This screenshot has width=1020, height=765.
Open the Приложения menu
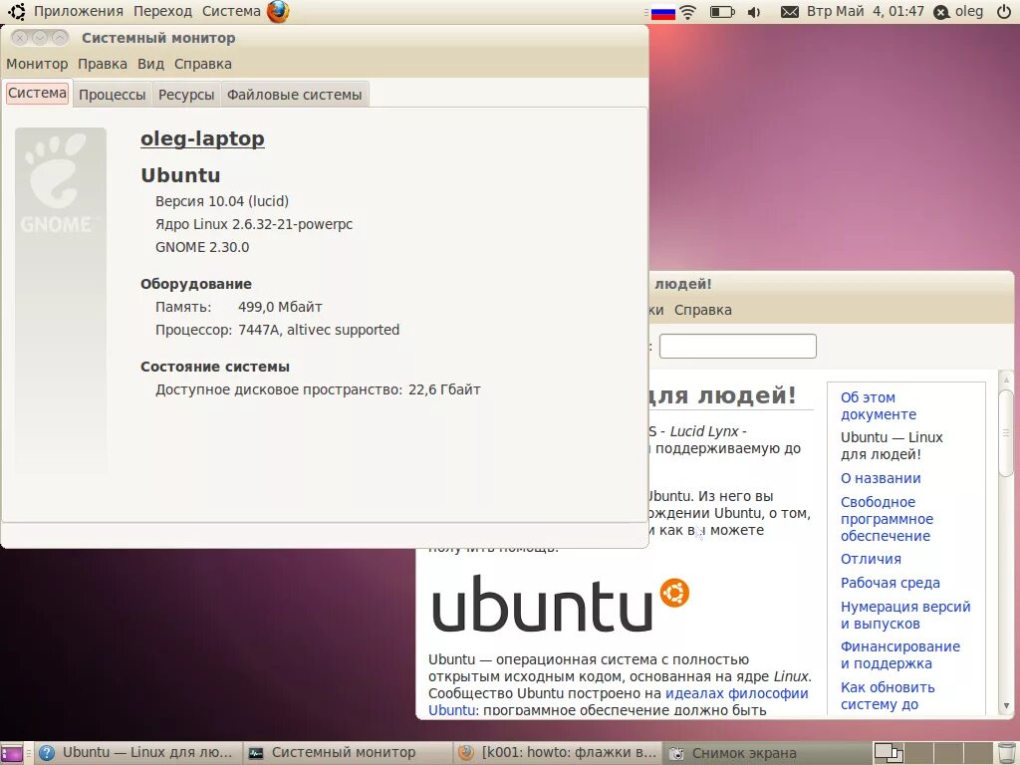click(x=78, y=11)
